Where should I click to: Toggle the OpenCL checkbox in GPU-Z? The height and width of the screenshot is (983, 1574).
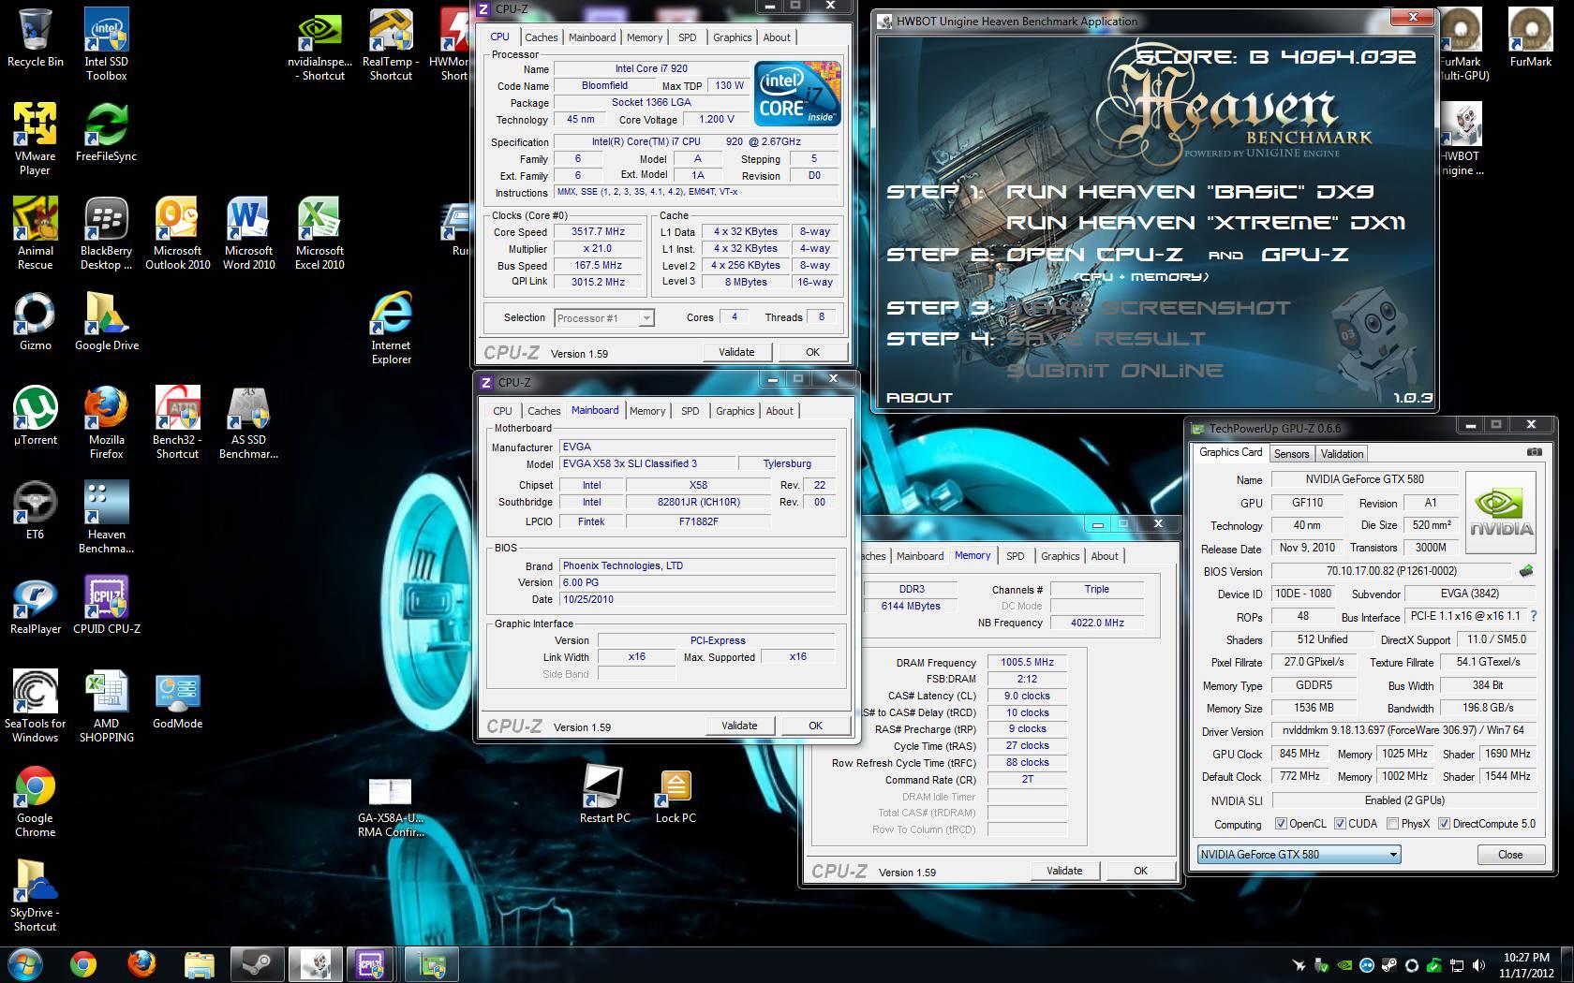coord(1281,824)
